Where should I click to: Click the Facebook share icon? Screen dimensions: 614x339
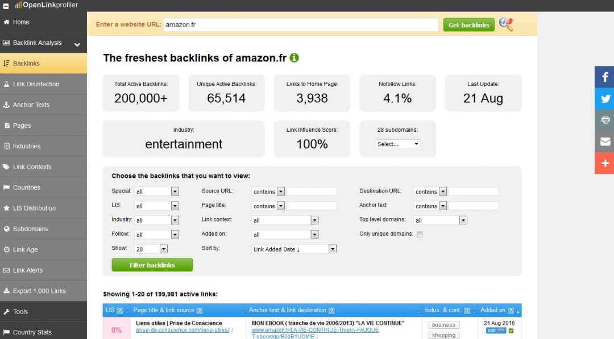point(604,77)
